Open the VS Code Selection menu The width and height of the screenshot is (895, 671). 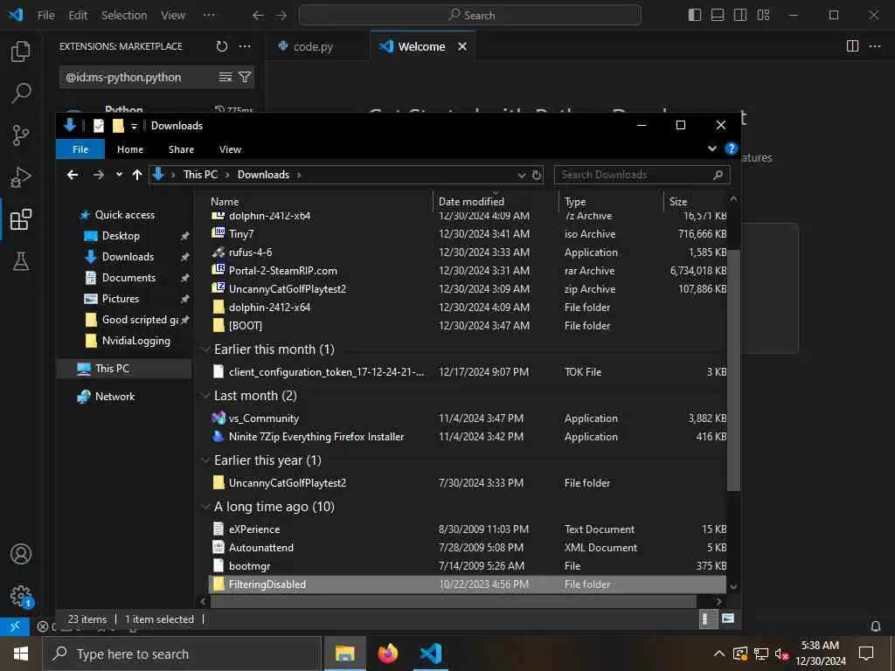(x=124, y=16)
